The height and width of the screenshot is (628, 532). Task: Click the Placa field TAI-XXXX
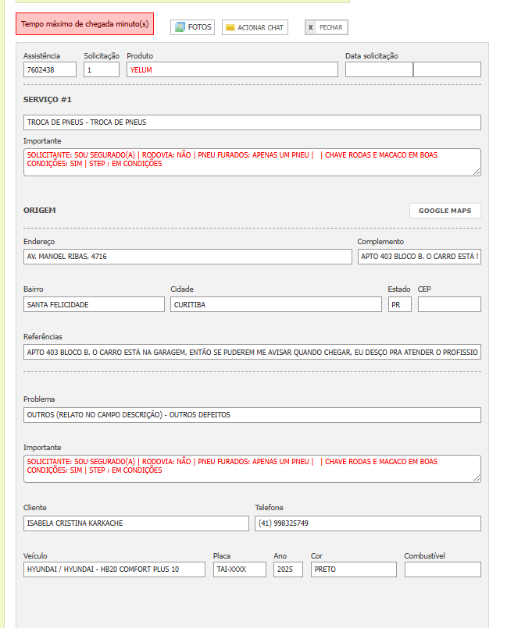239,569
